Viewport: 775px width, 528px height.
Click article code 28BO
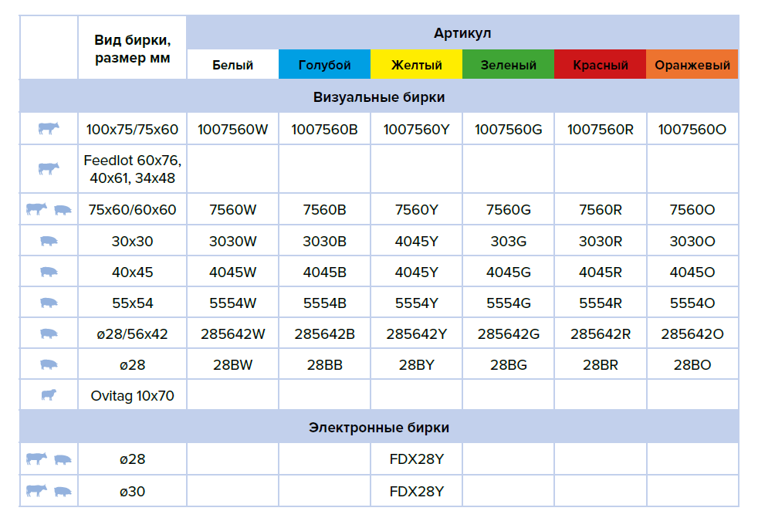[x=692, y=365]
